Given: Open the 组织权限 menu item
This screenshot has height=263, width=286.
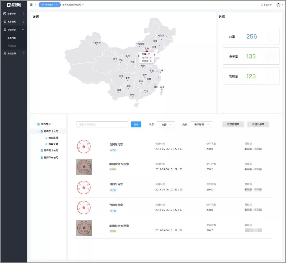Looking at the screenshot, I should pos(14,54).
